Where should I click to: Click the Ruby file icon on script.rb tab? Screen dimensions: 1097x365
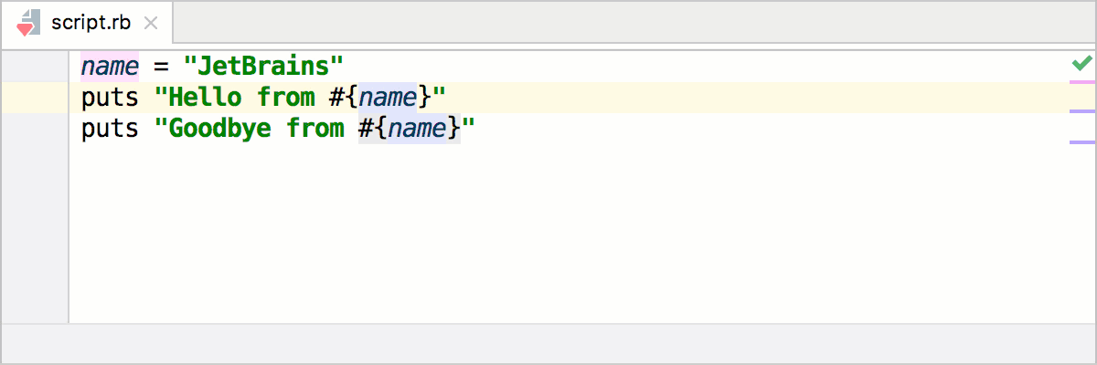pos(28,24)
